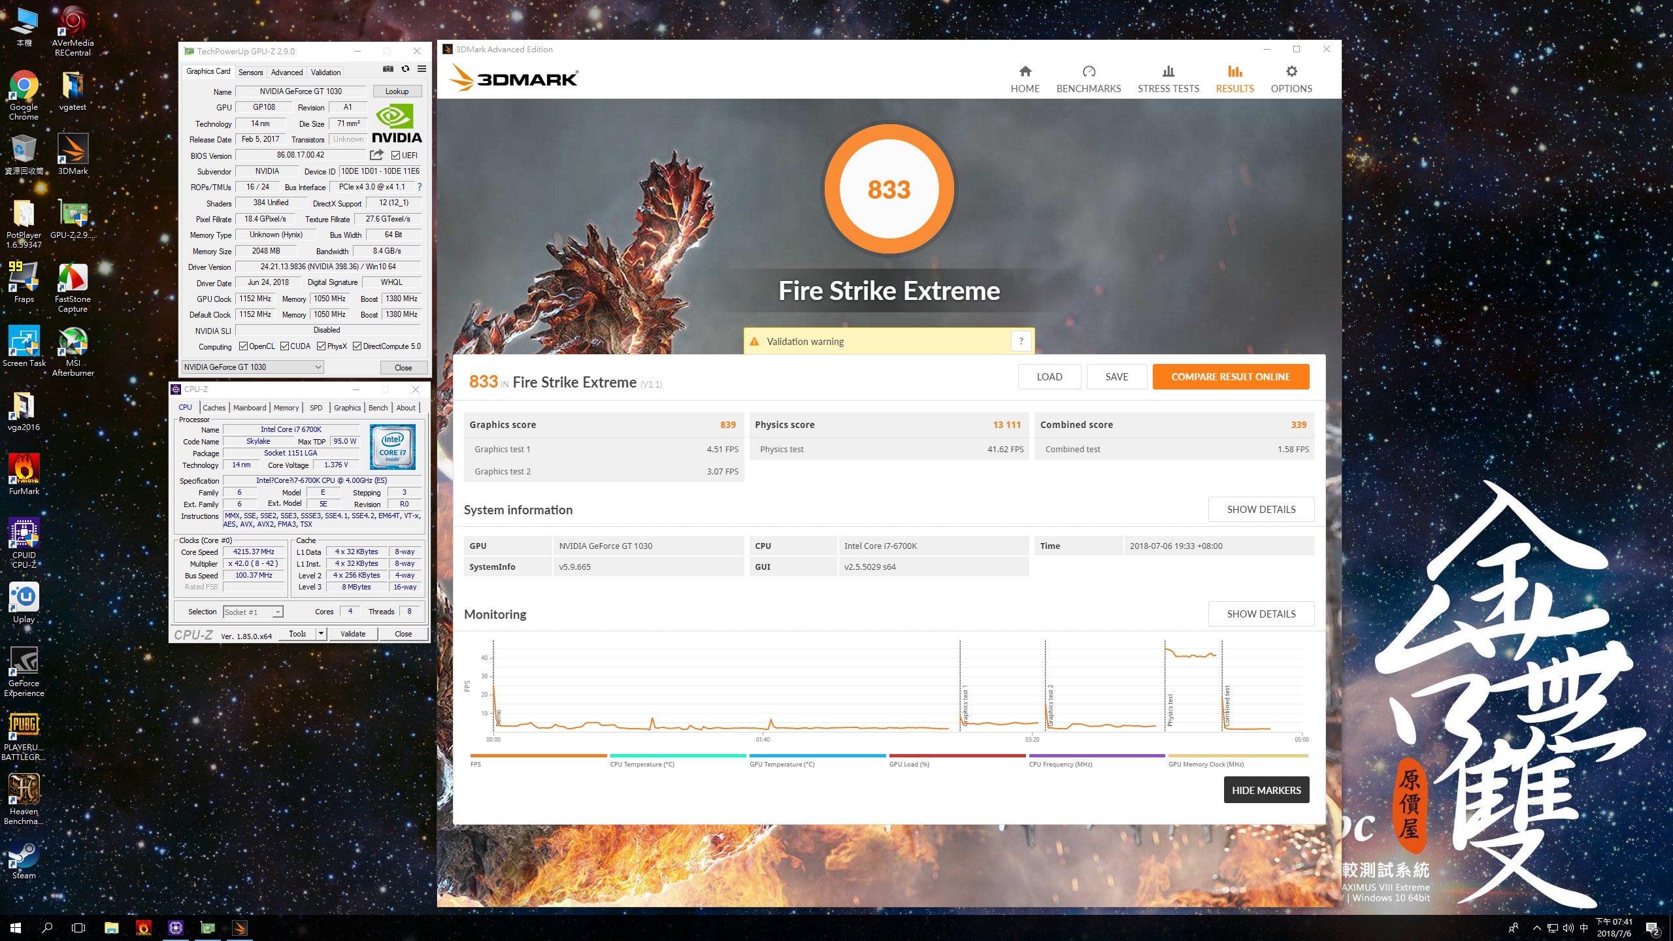Open RESULTS in 3DMark navigation
This screenshot has height=941, width=1673.
1234,80
